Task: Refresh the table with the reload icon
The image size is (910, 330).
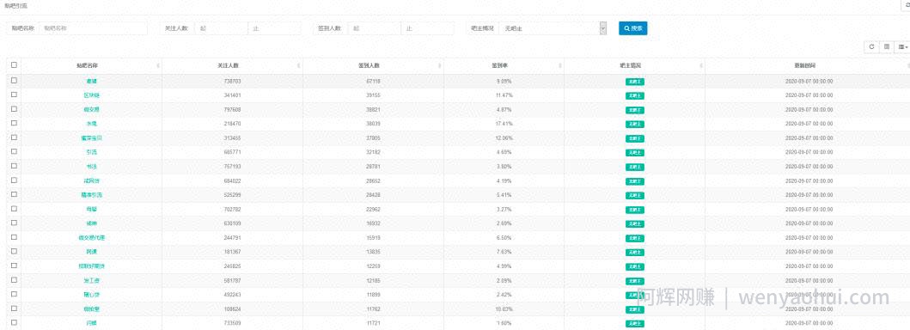Action: [871, 47]
